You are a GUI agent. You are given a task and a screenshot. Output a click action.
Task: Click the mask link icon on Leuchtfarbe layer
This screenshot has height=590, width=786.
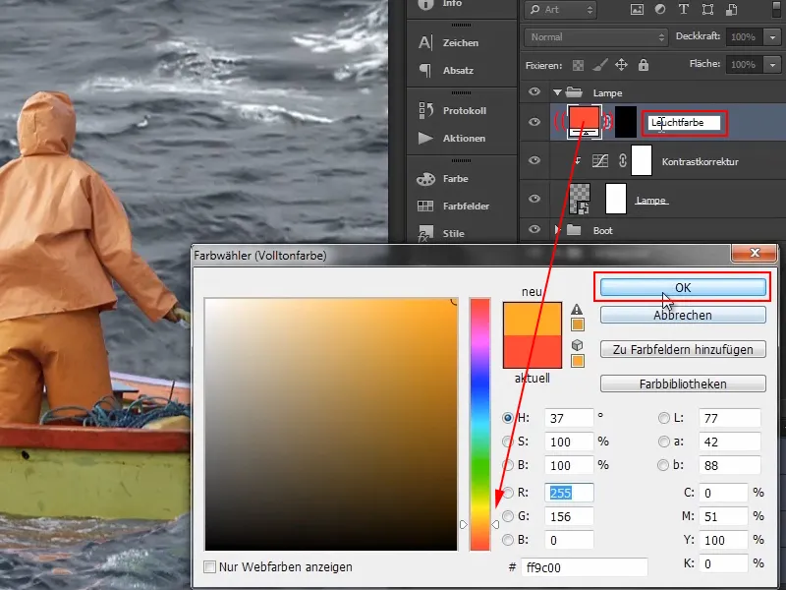click(x=608, y=122)
